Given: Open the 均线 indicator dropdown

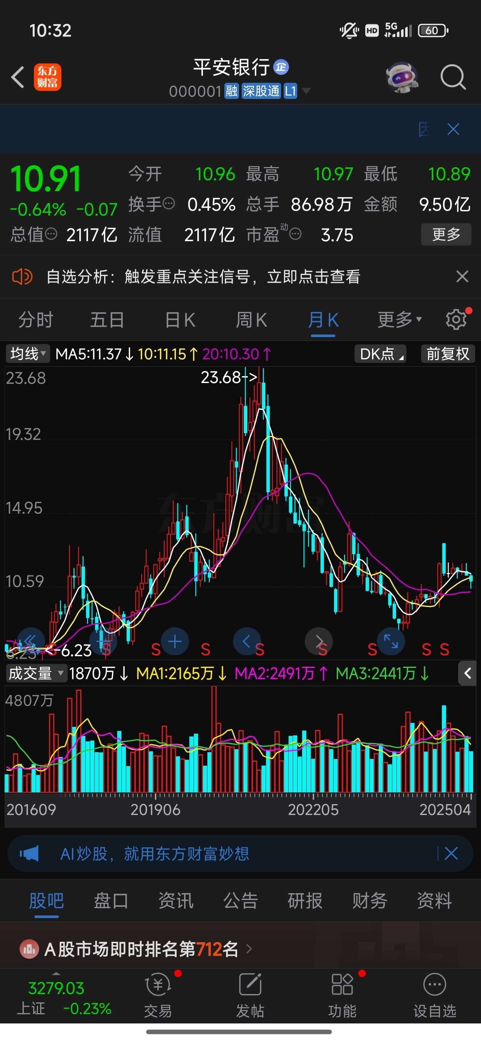Looking at the screenshot, I should tap(27, 354).
